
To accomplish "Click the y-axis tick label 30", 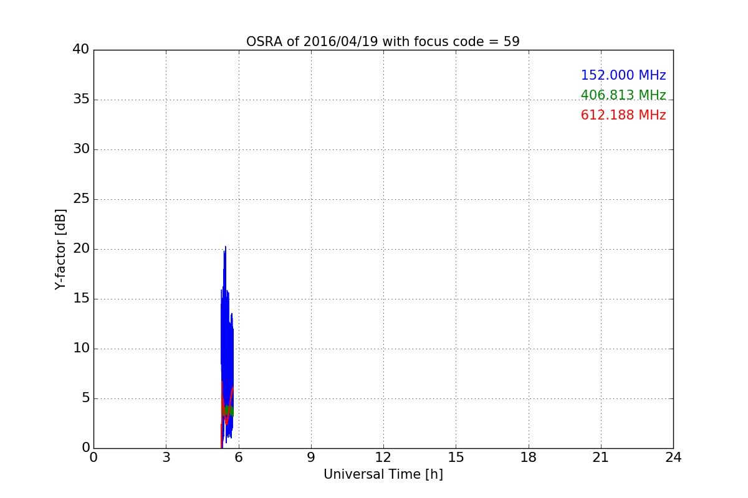I will click(81, 149).
